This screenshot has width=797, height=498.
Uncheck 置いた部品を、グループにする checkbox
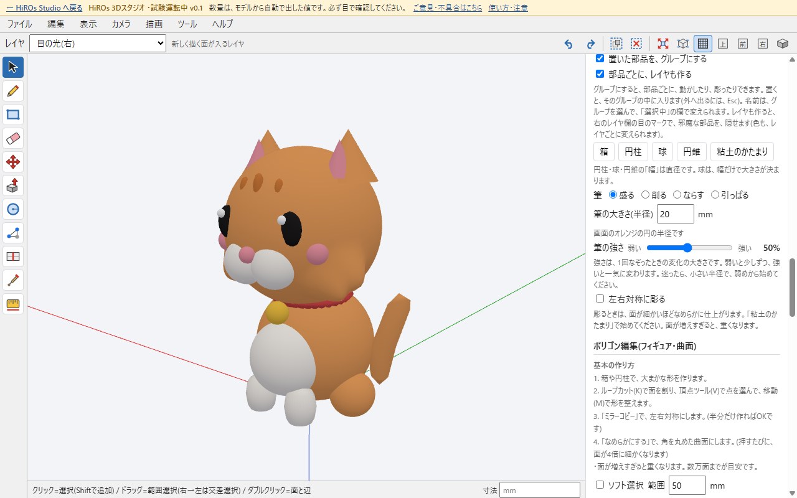[600, 59]
